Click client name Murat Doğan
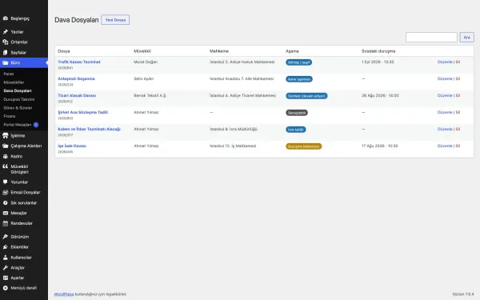 [146, 62]
